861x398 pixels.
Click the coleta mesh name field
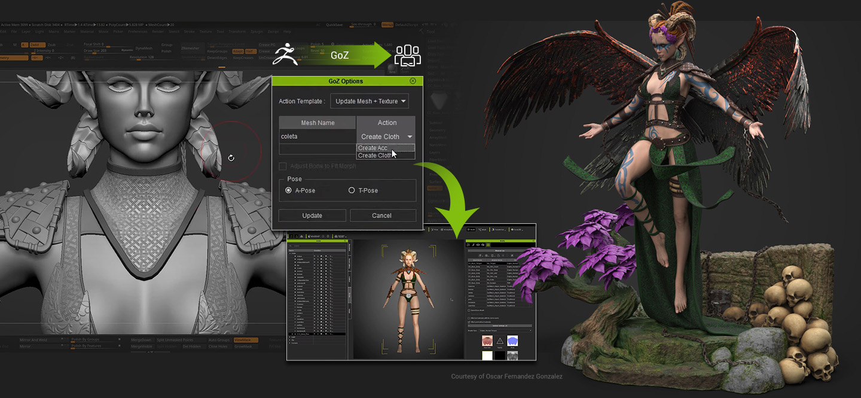(x=317, y=136)
